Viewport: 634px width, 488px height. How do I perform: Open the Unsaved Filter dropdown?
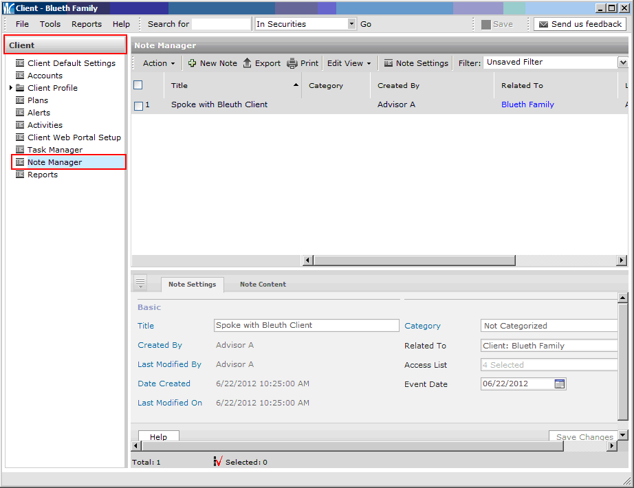pyautogui.click(x=622, y=63)
